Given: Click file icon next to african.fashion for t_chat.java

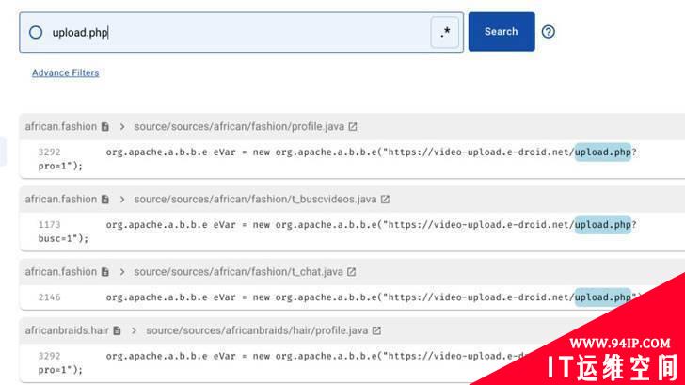Looking at the screenshot, I should click(x=105, y=272).
